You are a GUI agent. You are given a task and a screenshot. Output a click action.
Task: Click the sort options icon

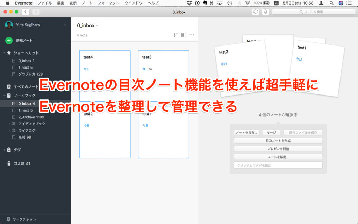[176, 35]
